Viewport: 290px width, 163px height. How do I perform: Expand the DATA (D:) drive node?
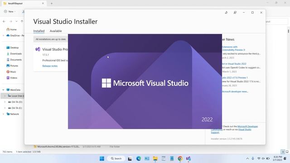point(5,102)
